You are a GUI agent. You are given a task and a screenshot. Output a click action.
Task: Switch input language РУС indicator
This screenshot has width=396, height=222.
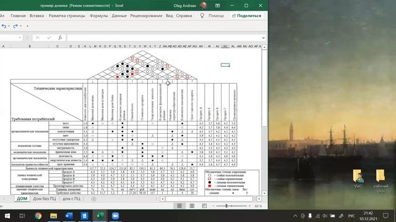[351, 216]
